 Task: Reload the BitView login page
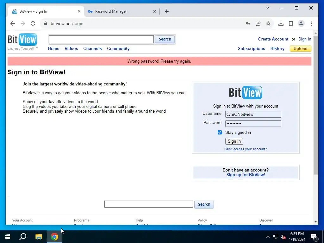pos(33,23)
